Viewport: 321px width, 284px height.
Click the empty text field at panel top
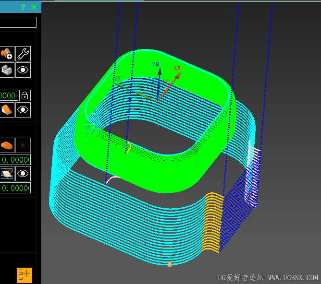point(18,22)
